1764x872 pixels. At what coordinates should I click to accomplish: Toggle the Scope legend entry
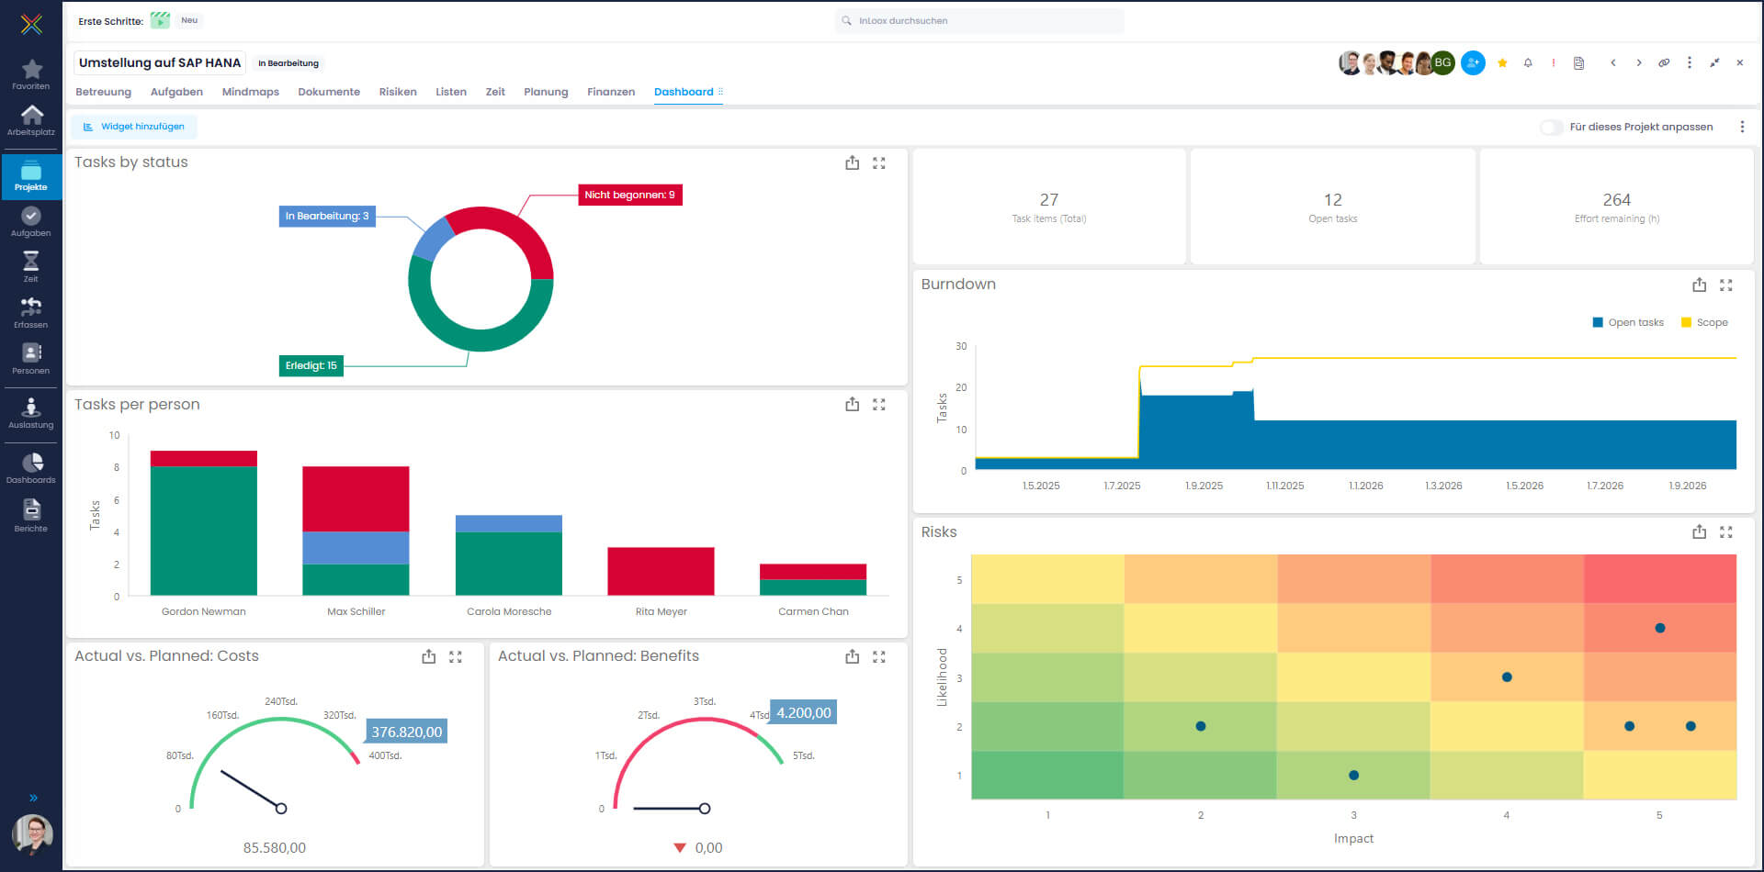click(x=1704, y=322)
